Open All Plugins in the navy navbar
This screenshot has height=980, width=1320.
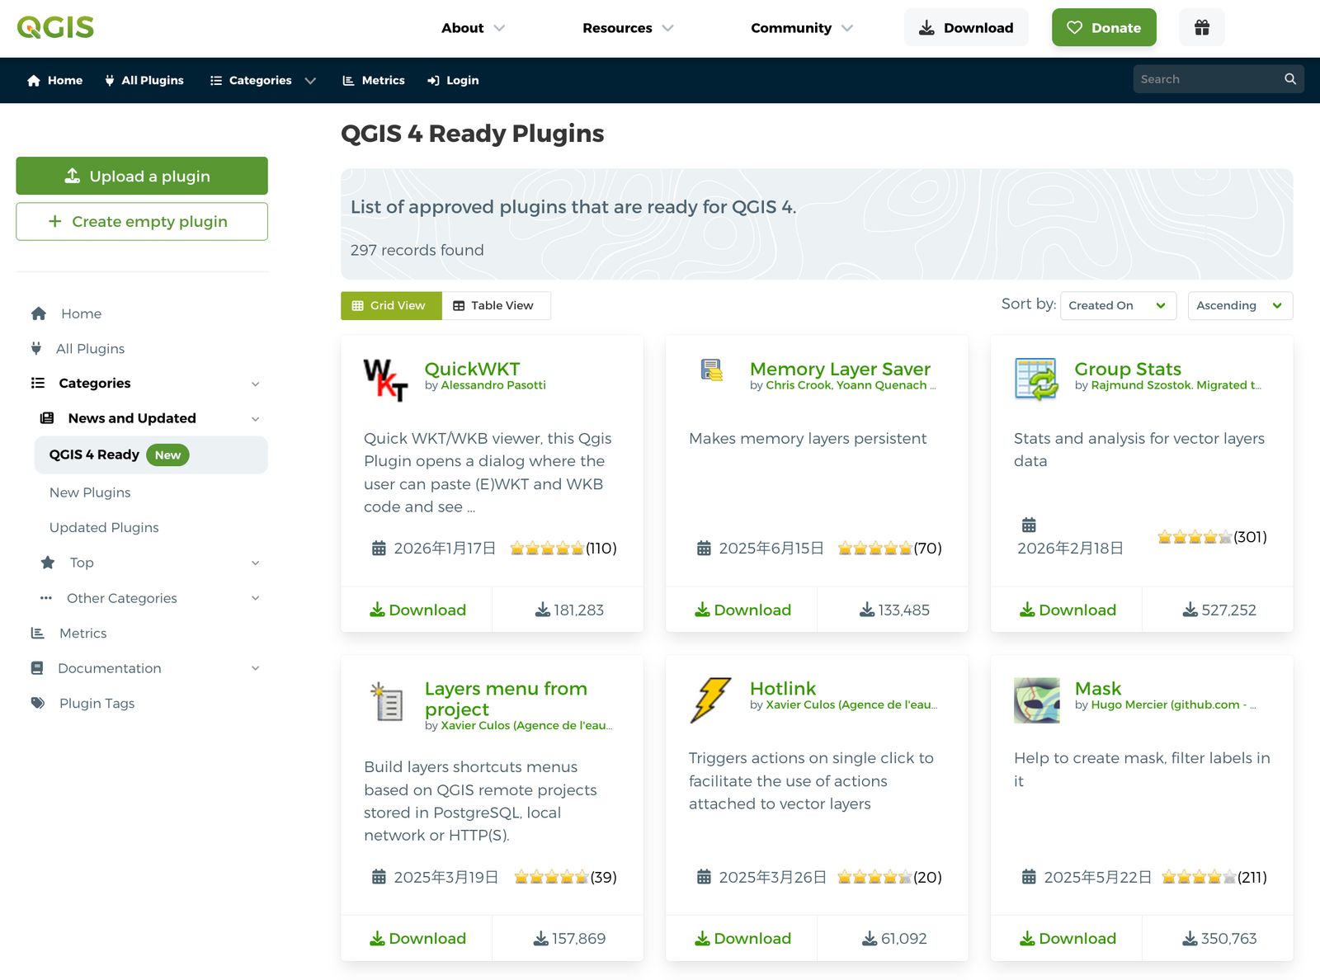point(144,80)
